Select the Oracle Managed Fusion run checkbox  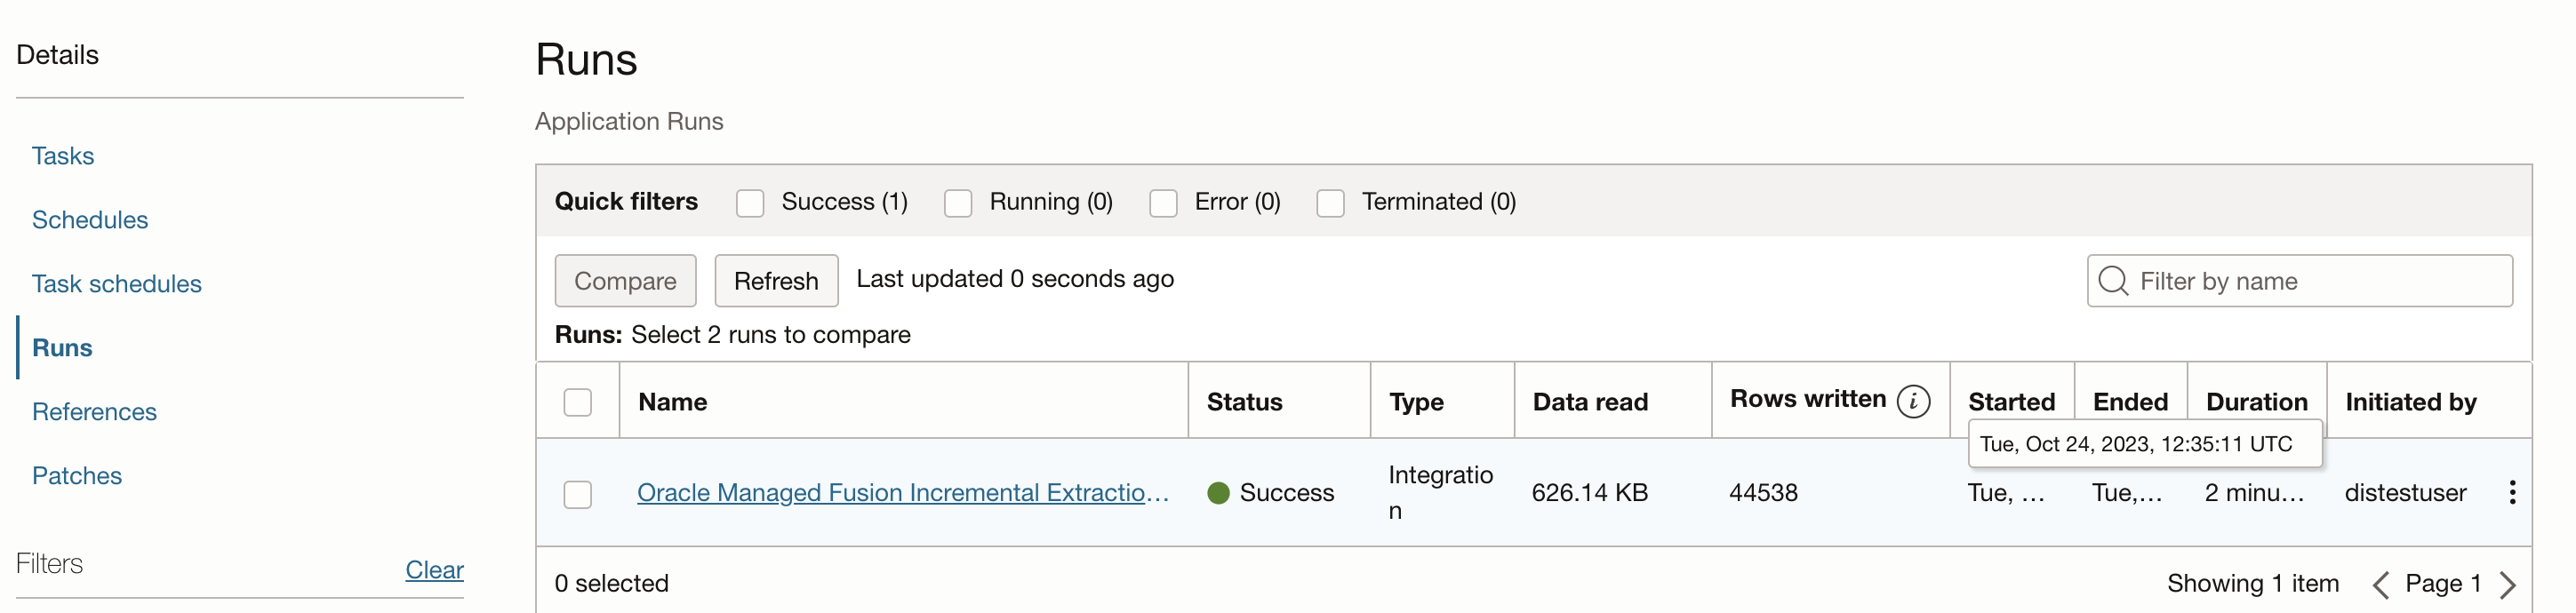tap(578, 494)
